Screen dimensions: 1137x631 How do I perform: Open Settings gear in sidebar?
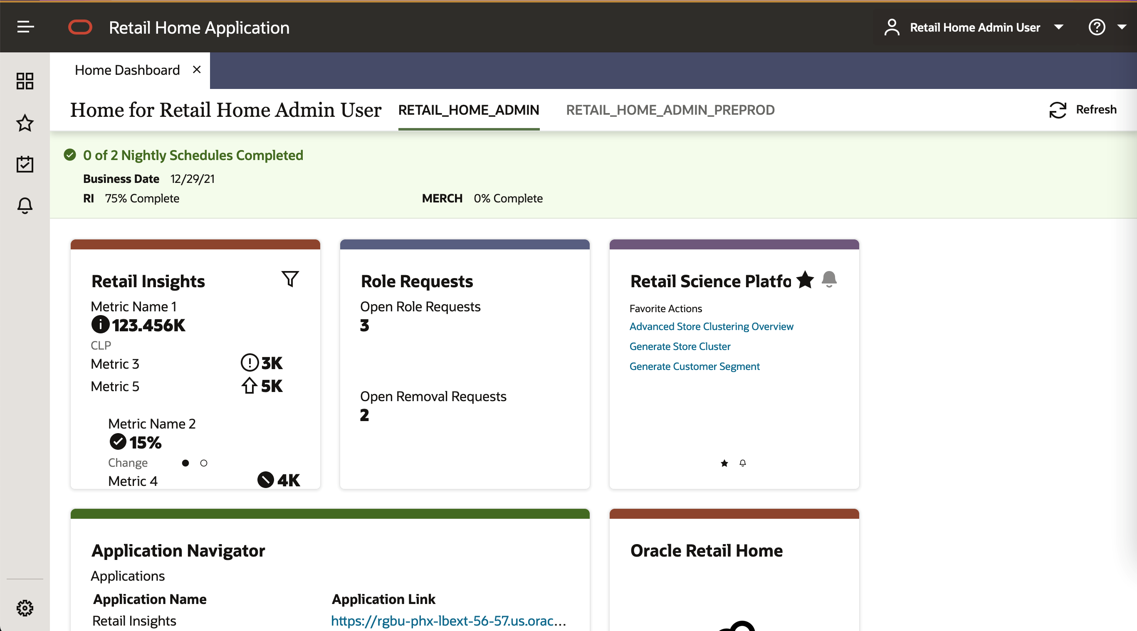25,608
